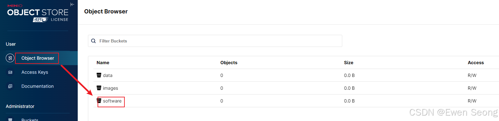Open the images bucket

point(110,88)
